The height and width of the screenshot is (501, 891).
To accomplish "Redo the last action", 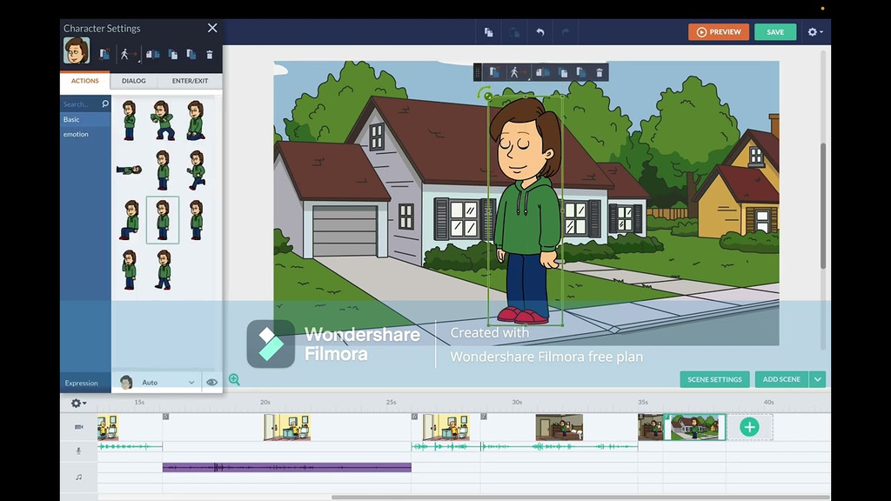I will (566, 32).
